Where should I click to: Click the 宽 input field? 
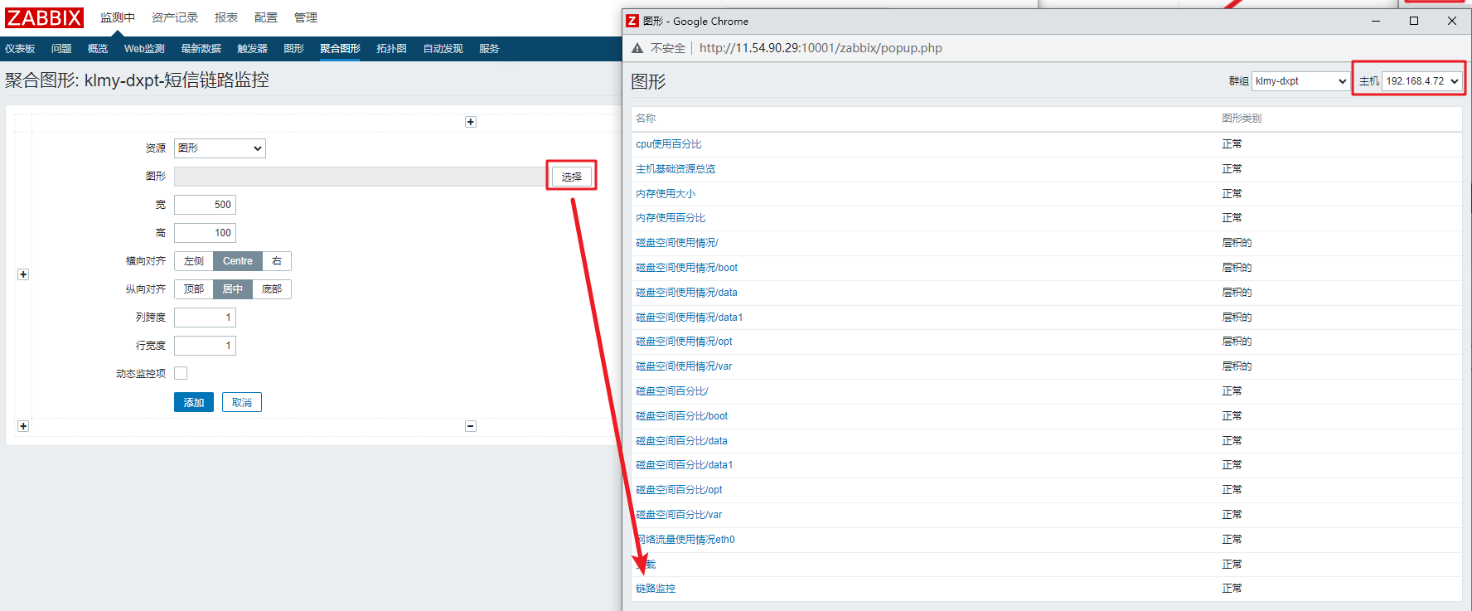pyautogui.click(x=205, y=205)
